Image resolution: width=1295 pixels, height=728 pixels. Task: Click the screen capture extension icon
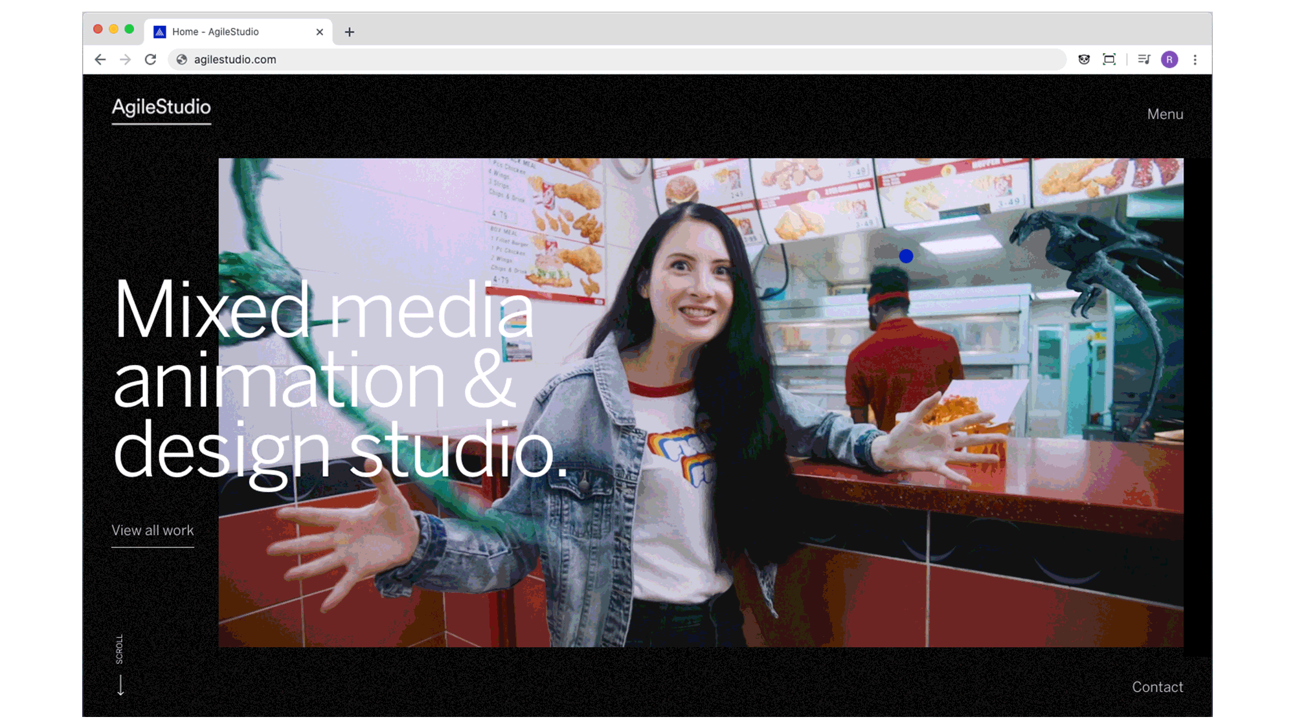coord(1109,60)
